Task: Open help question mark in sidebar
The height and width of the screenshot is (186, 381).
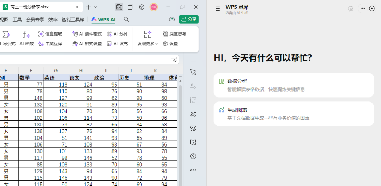Action: pos(193,156)
